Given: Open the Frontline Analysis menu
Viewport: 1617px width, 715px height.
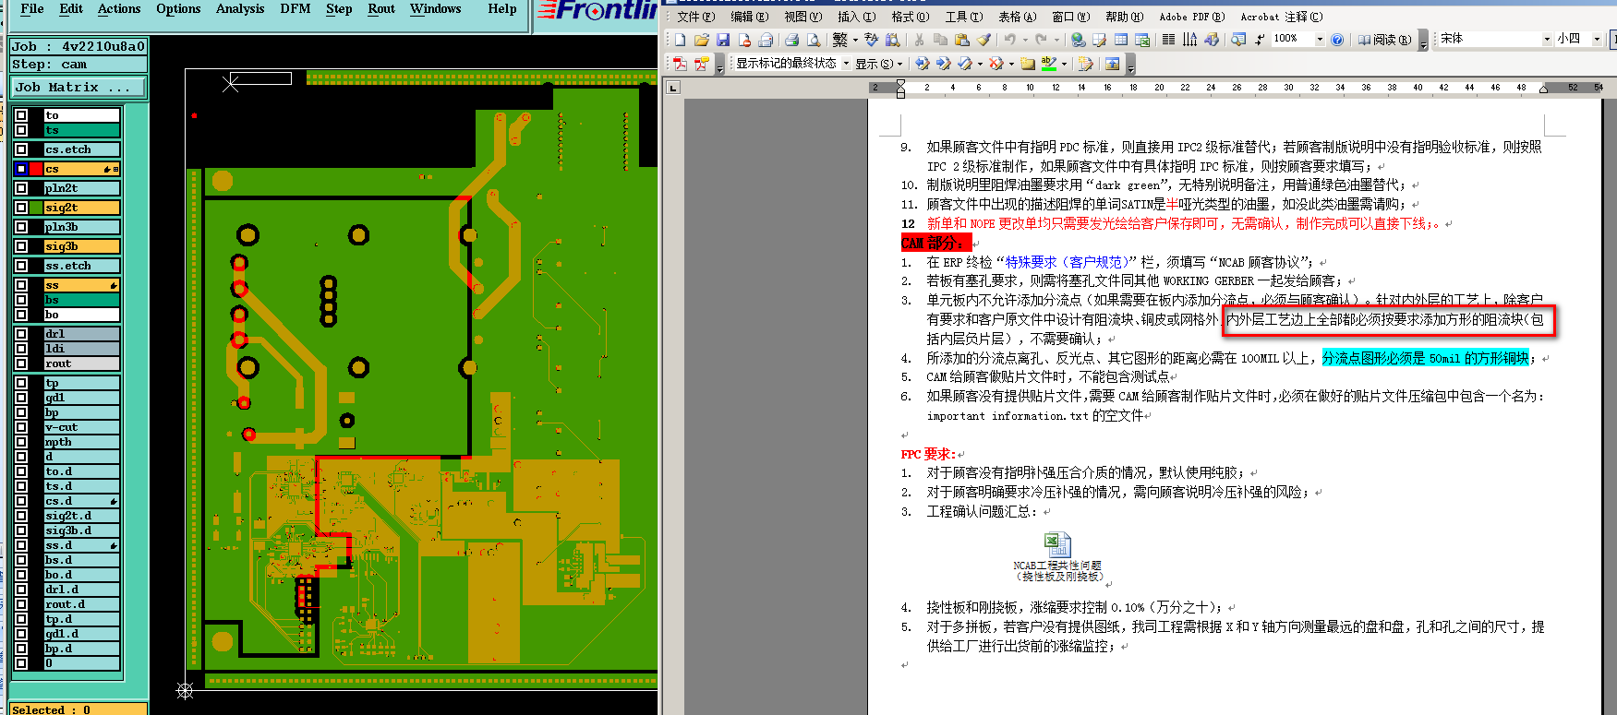Looking at the screenshot, I should [x=240, y=9].
